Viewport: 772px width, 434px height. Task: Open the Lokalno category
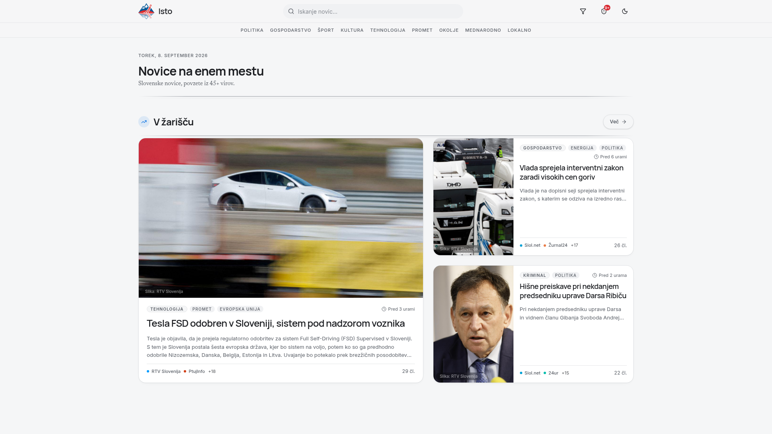tap(519, 30)
